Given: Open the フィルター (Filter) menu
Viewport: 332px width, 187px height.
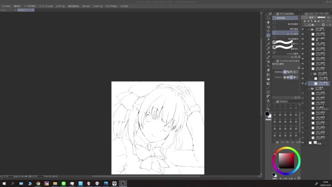Looking at the screenshot, I should pyautogui.click(x=98, y=6).
